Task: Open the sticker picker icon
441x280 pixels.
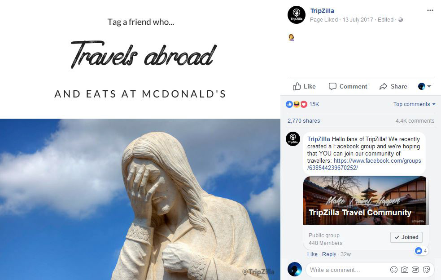Action: [426, 270]
